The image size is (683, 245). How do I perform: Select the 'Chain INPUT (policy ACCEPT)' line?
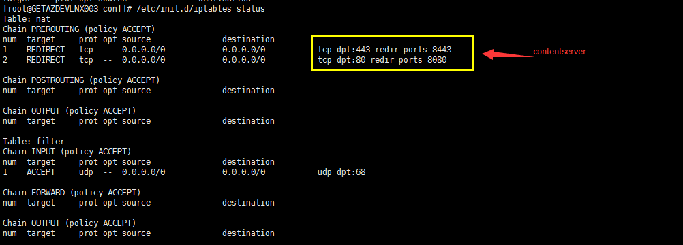pos(67,152)
